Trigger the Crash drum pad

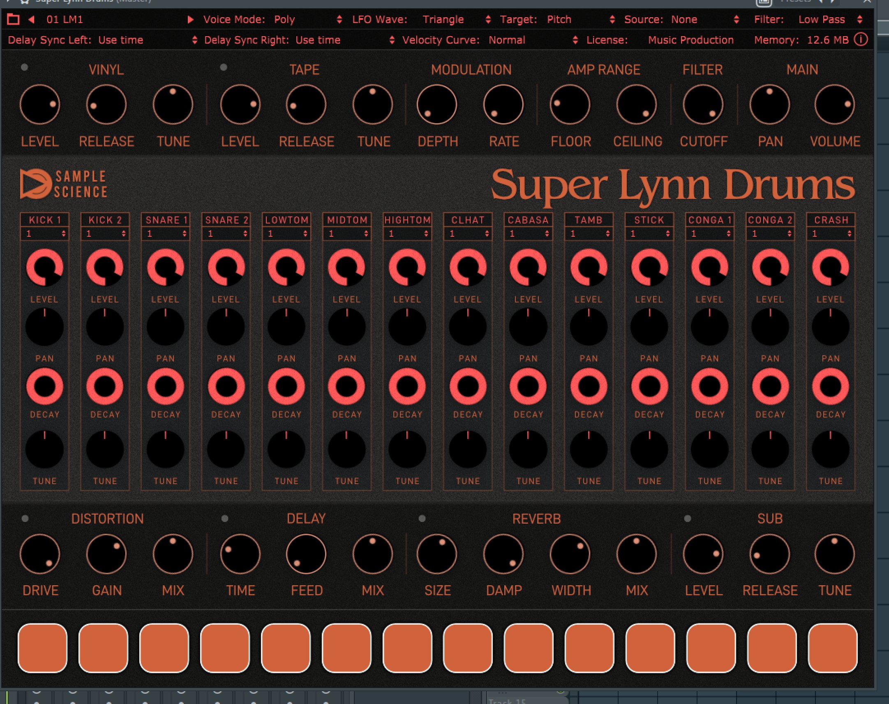833,648
